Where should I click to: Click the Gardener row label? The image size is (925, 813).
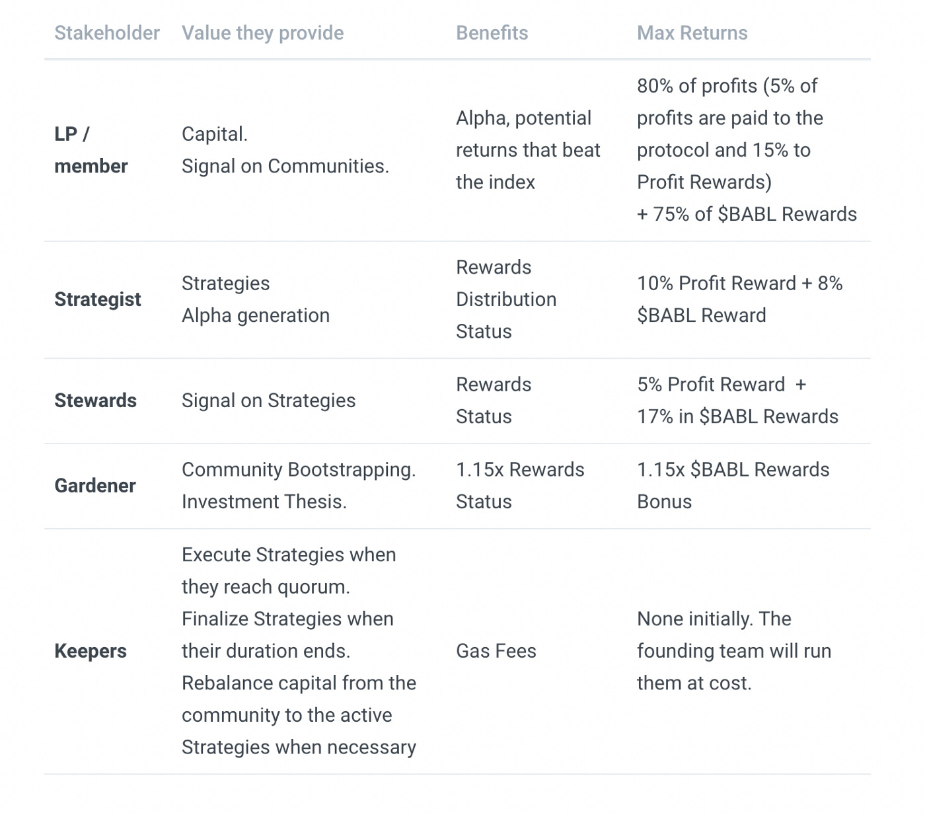coord(95,486)
